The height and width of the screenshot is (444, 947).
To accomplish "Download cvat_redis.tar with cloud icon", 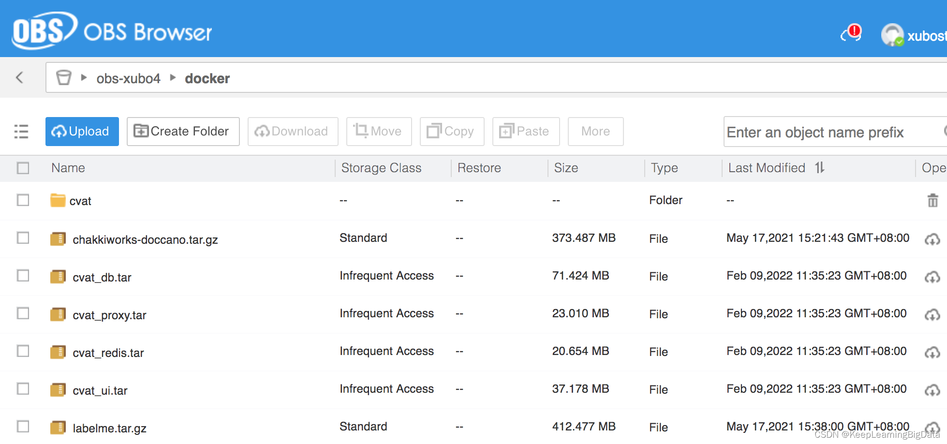I will coord(932,352).
